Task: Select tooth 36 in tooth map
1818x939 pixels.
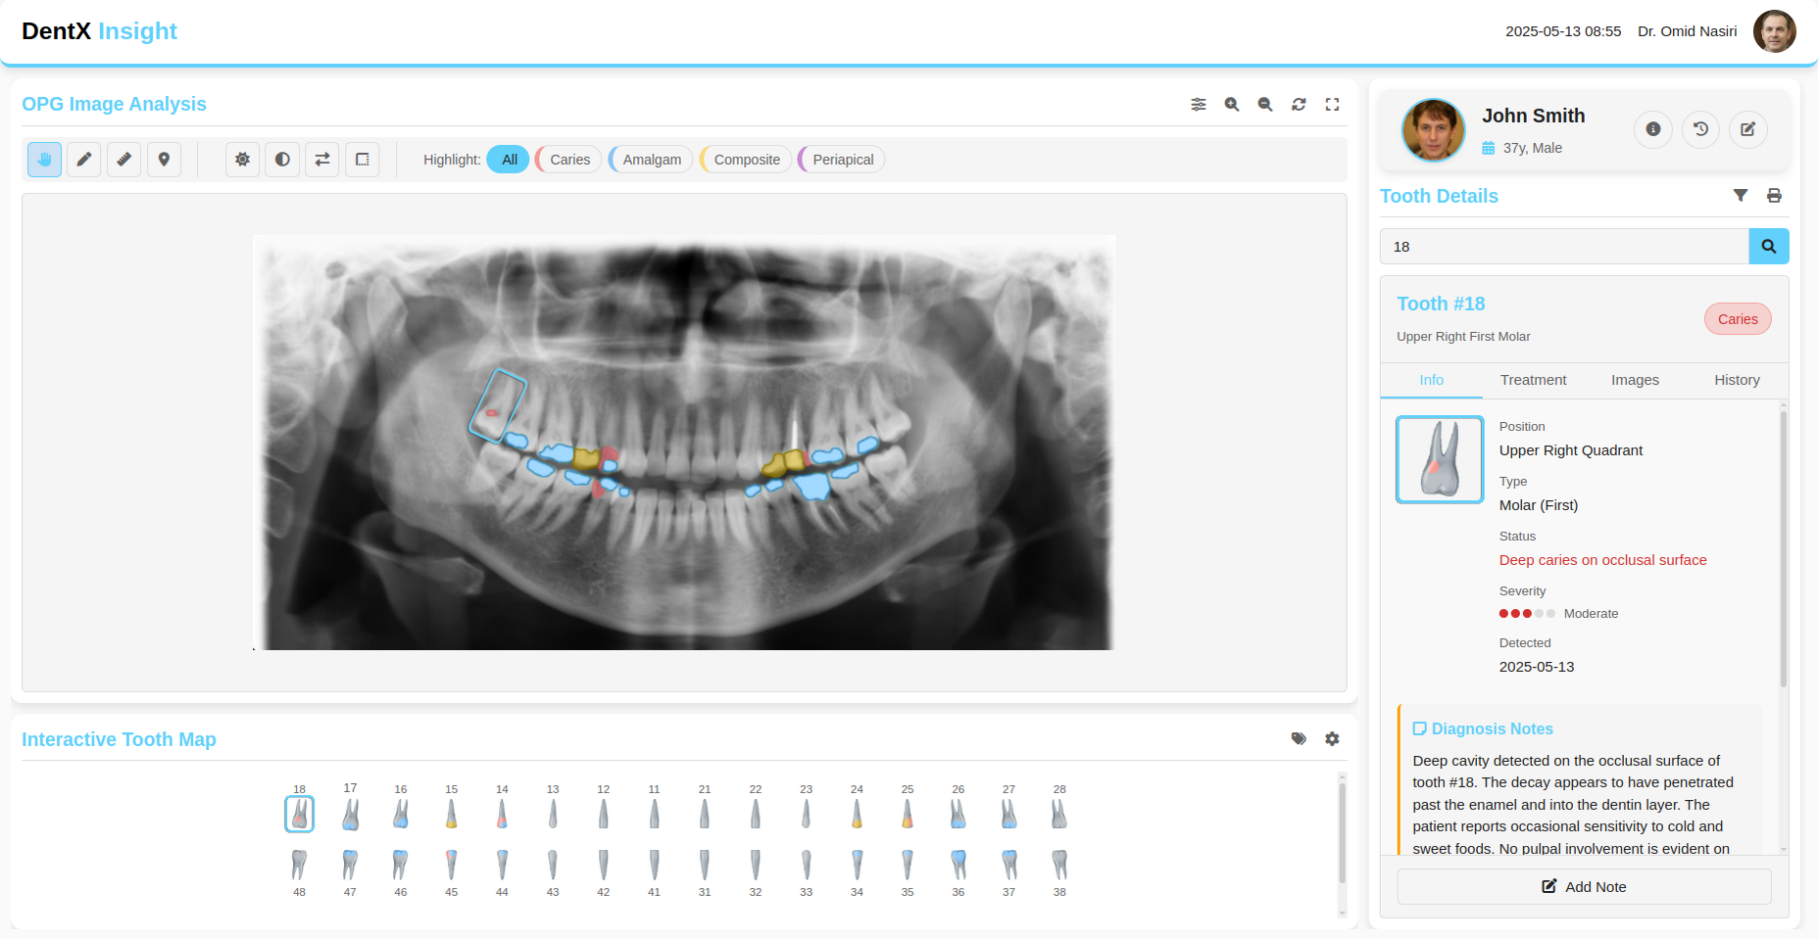Action: [958, 866]
